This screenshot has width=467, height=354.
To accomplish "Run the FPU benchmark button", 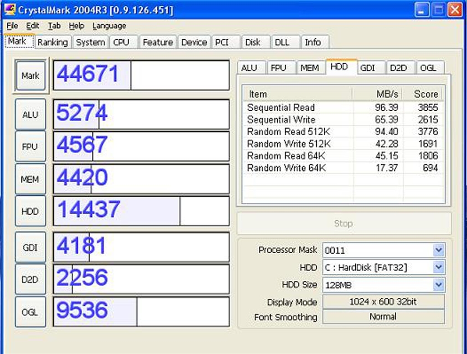I will [31, 146].
